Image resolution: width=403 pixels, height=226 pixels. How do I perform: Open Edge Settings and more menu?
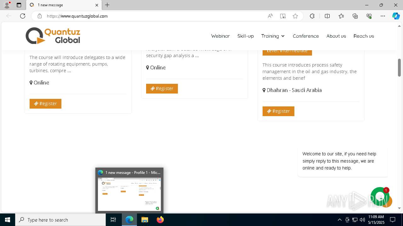(x=383, y=16)
